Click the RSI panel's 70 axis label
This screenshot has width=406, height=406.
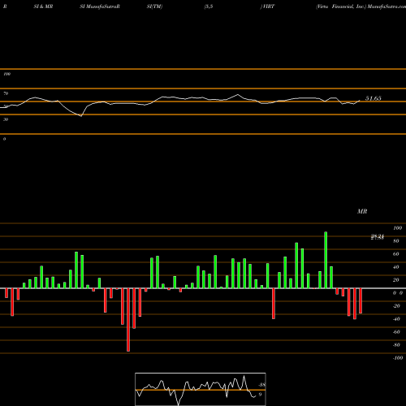[x=6, y=93]
